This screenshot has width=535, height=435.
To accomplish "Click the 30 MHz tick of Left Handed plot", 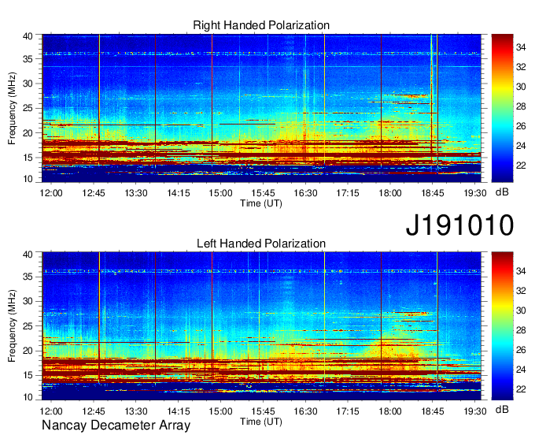I will pyautogui.click(x=28, y=301).
